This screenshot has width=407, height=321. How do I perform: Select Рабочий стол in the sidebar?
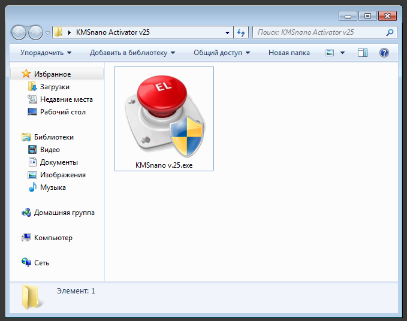pos(62,112)
